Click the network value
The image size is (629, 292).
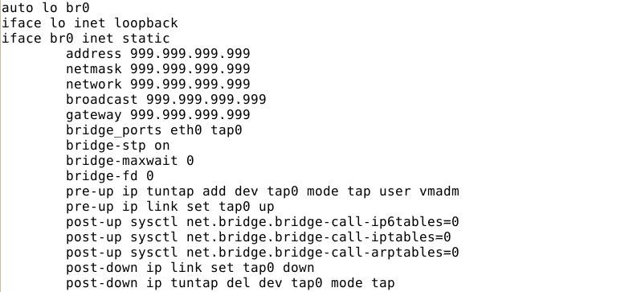coord(190,84)
